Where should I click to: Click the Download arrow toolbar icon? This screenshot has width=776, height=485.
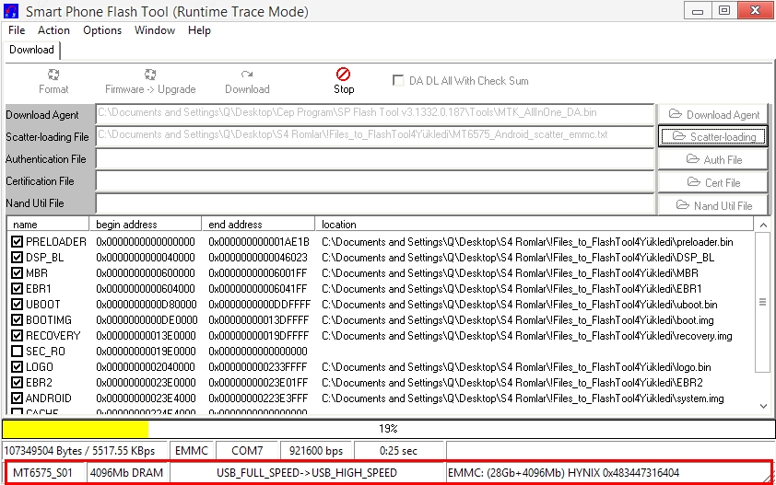pos(247,81)
